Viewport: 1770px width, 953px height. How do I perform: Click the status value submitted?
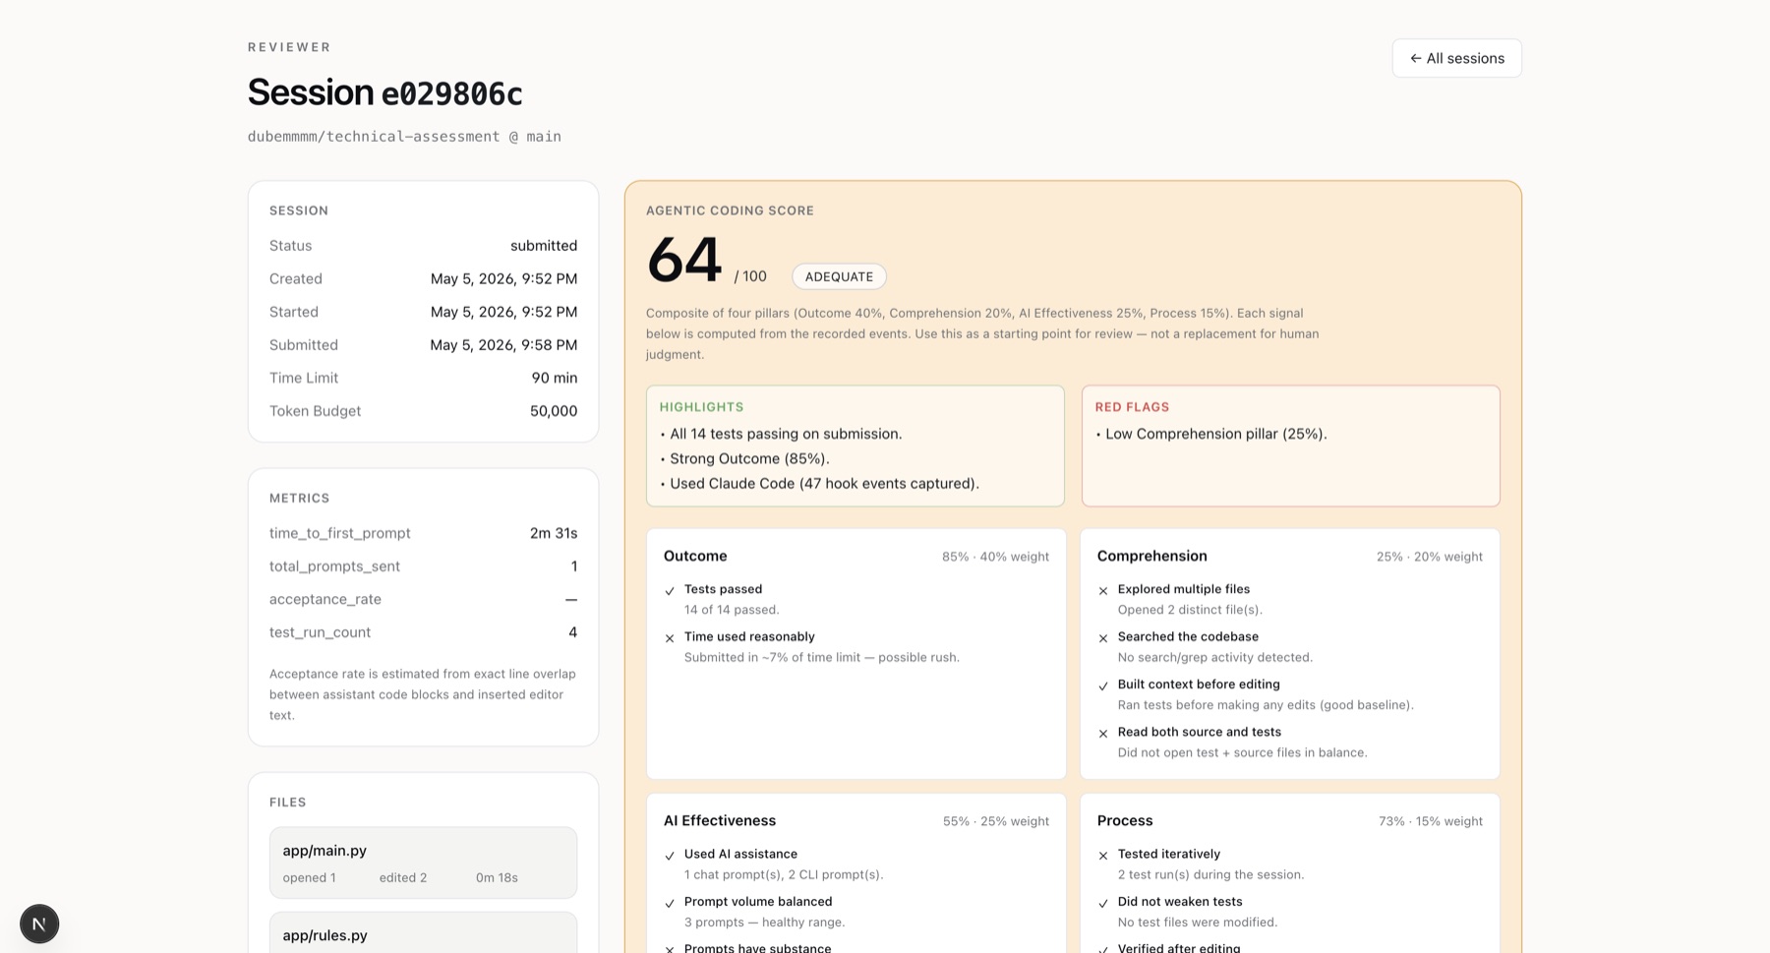pos(544,246)
